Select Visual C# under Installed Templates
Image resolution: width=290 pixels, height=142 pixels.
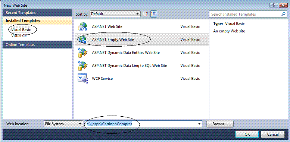pyautogui.click(x=19, y=36)
